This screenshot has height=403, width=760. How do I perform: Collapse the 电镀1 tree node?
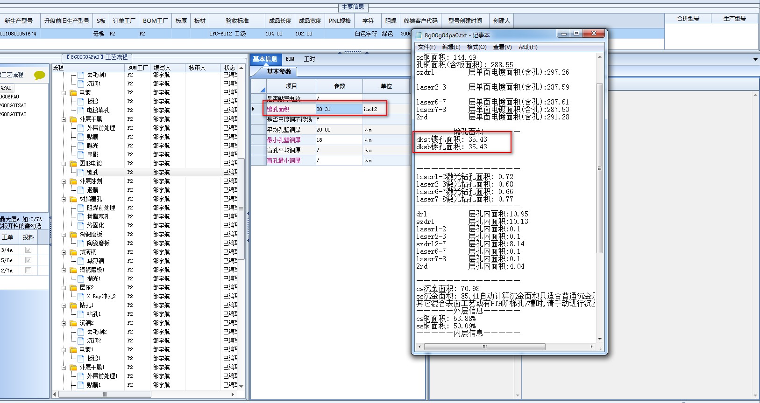[x=64, y=350]
